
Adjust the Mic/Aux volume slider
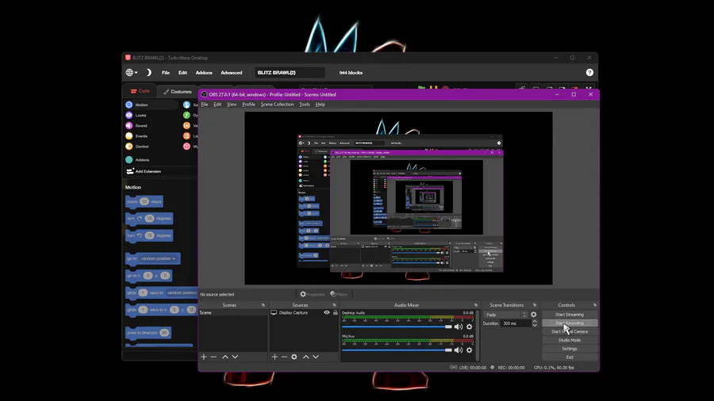tap(397, 350)
